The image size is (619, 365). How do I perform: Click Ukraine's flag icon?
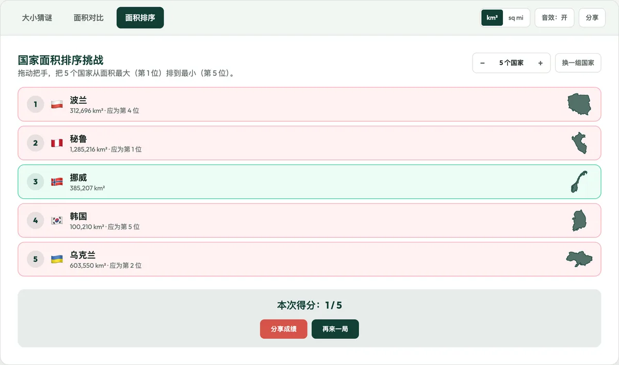coord(57,259)
